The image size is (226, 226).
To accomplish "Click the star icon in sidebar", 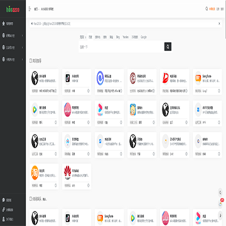I will [3, 24].
